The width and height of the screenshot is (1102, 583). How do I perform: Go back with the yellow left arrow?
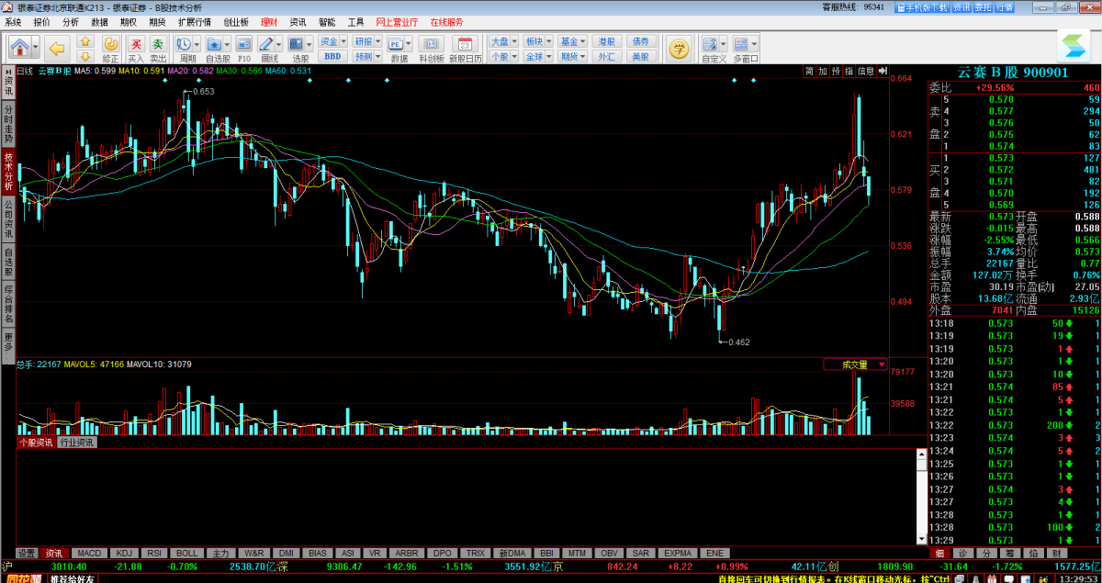(57, 48)
